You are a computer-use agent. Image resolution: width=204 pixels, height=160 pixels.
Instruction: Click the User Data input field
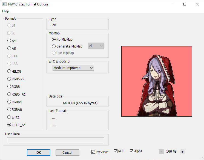(x=56, y=140)
